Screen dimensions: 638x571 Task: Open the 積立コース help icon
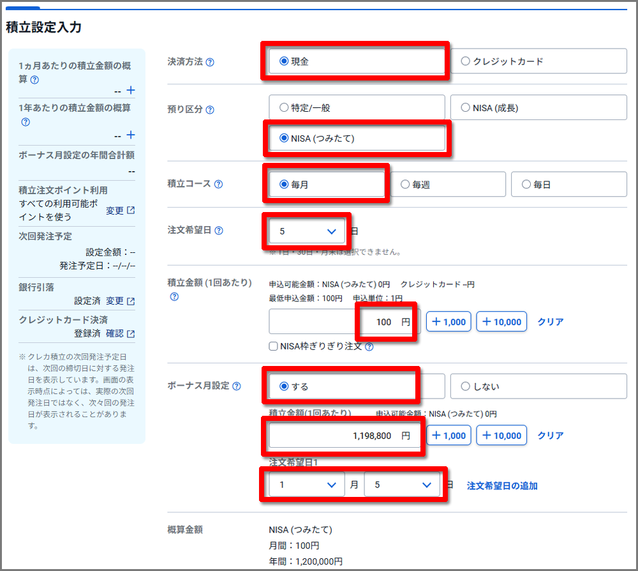[x=219, y=184]
